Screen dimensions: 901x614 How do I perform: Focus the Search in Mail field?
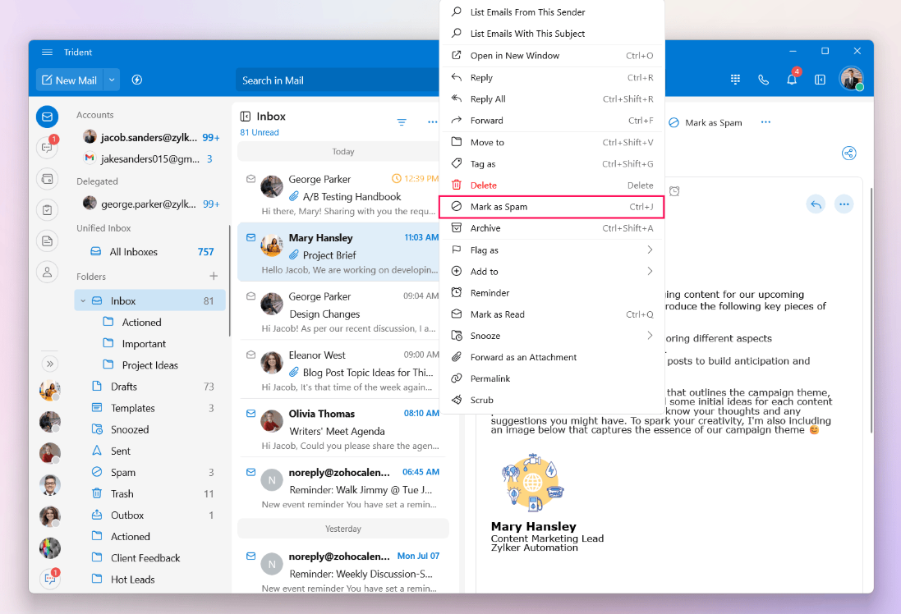point(338,80)
